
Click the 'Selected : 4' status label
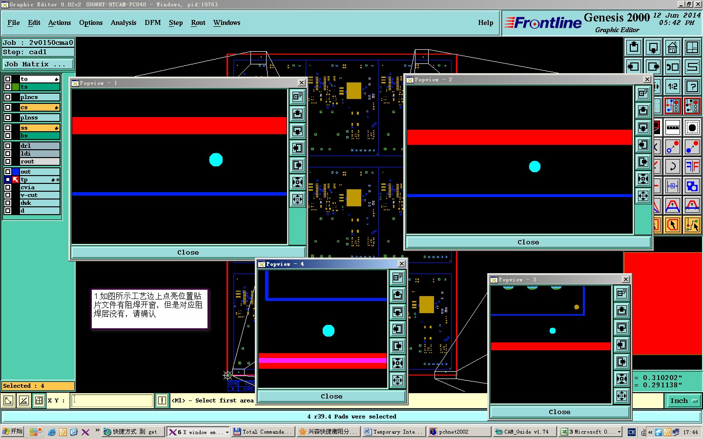coord(38,386)
